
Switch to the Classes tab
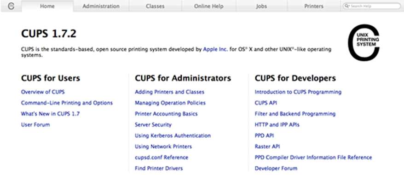(155, 6)
